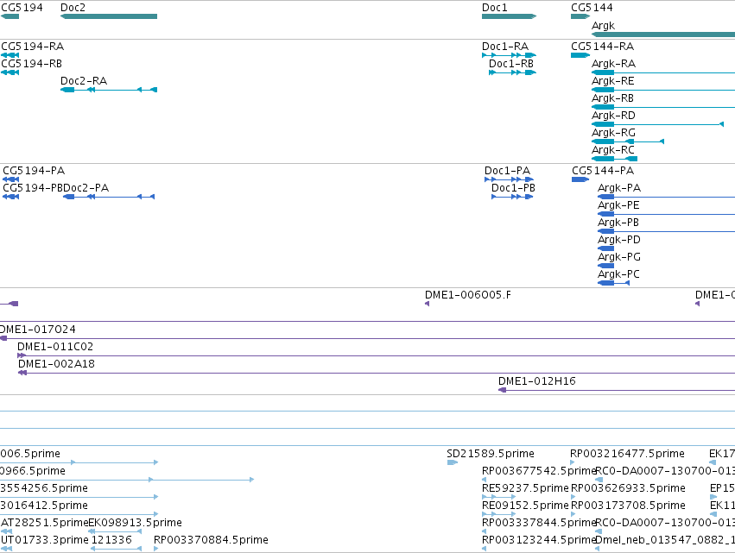Select the Doc1-RB transcript label
The image size is (735, 553).
[511, 64]
